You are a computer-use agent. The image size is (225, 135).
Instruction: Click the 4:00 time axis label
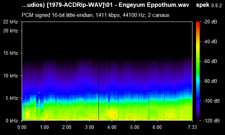coord(112,127)
